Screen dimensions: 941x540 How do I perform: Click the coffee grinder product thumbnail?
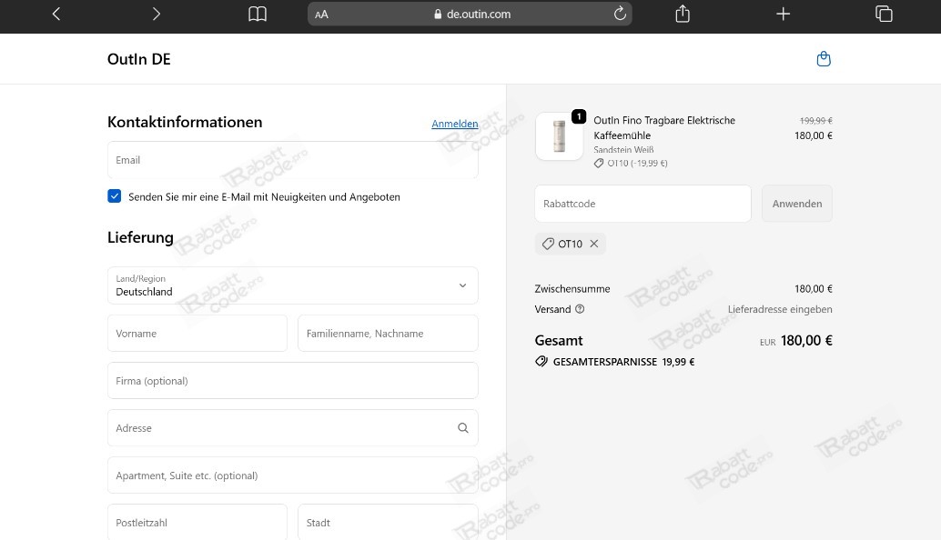click(560, 136)
